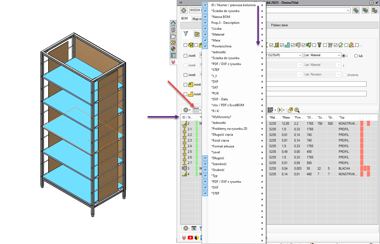Click the green status cell in row 2.1
The width and height of the screenshot is (380, 244).
pyautogui.click(x=197, y=129)
